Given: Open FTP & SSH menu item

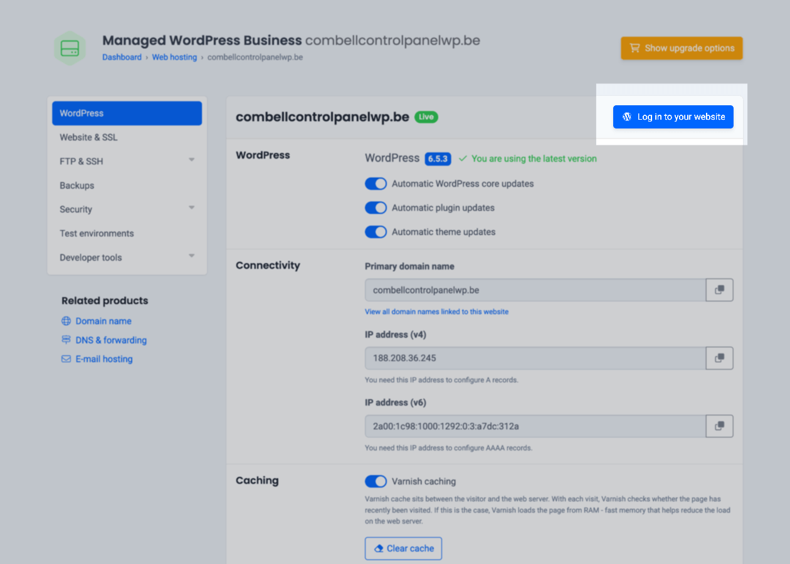Looking at the screenshot, I should pyautogui.click(x=82, y=161).
